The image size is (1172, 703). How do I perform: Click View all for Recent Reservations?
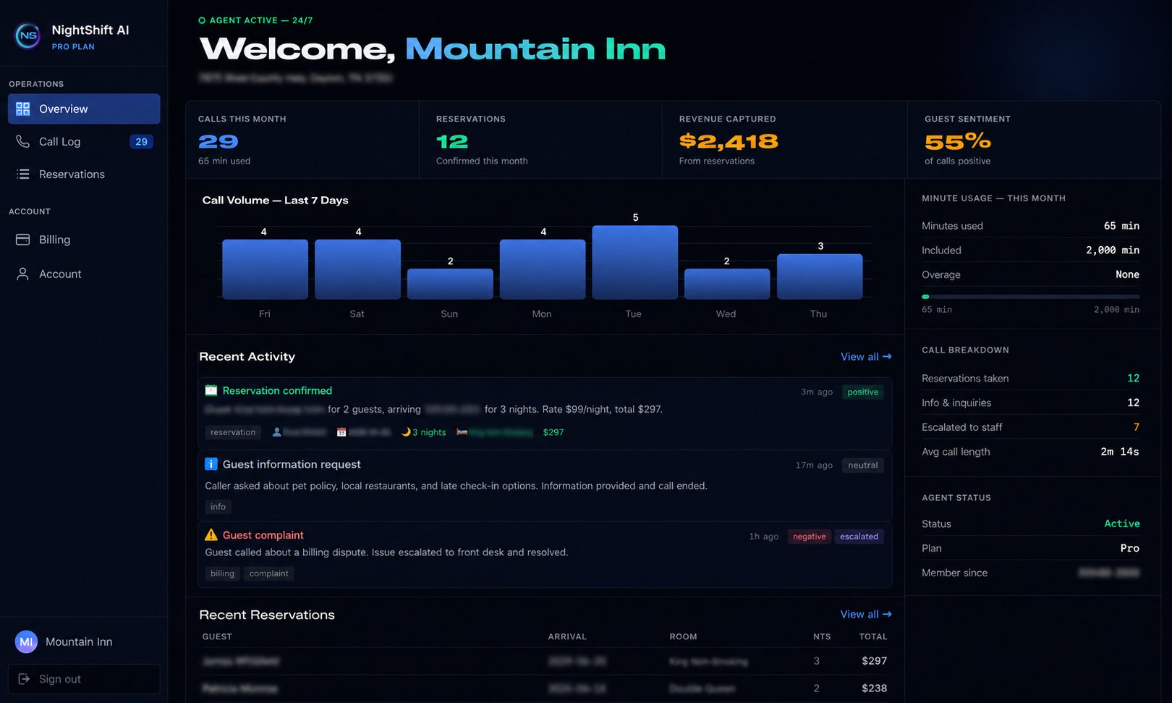pos(866,614)
